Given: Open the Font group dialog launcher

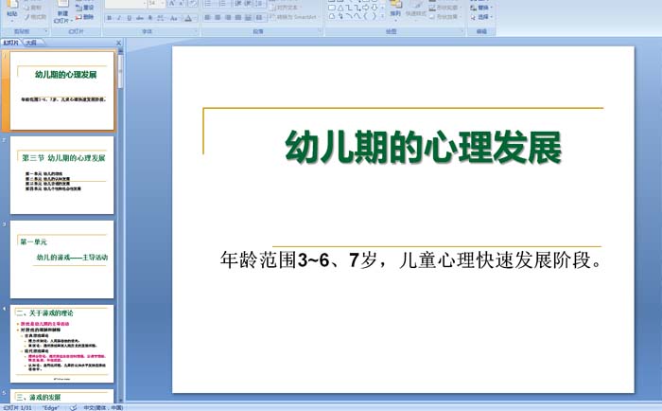Looking at the screenshot, I should coord(196,31).
